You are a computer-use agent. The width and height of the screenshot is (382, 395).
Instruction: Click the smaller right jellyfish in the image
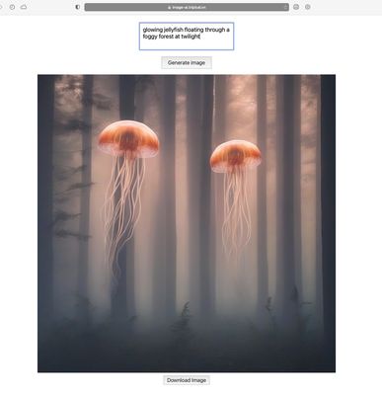236,156
